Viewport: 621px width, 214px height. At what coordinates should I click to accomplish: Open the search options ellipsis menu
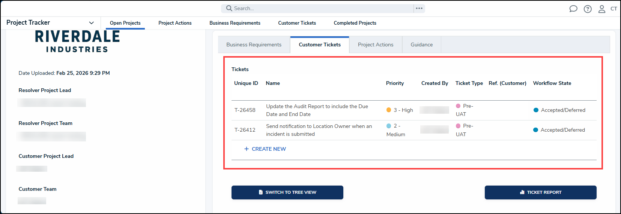[x=419, y=8]
